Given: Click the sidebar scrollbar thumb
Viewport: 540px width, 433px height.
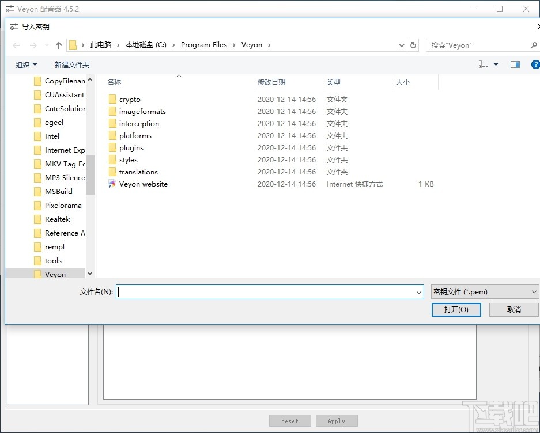Looking at the screenshot, I should (90, 175).
